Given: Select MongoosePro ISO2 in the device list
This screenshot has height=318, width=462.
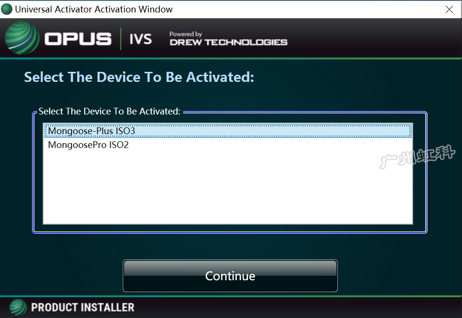Looking at the screenshot, I should pos(228,145).
